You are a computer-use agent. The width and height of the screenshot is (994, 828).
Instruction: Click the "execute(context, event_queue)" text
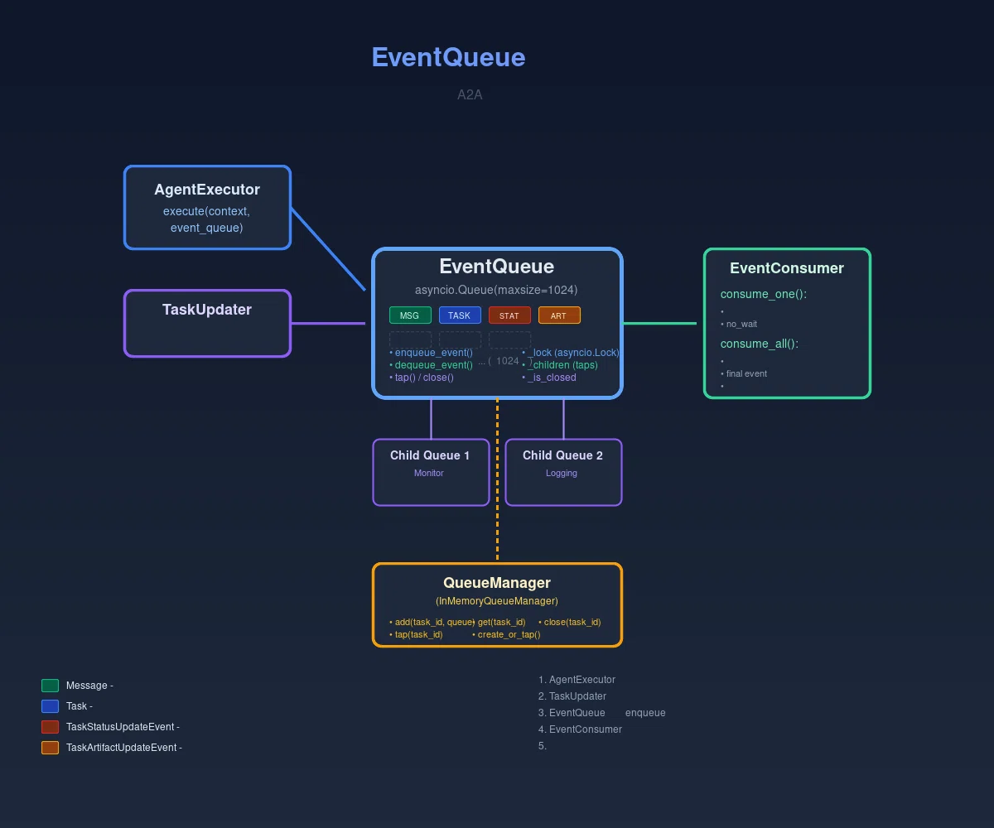(x=207, y=219)
